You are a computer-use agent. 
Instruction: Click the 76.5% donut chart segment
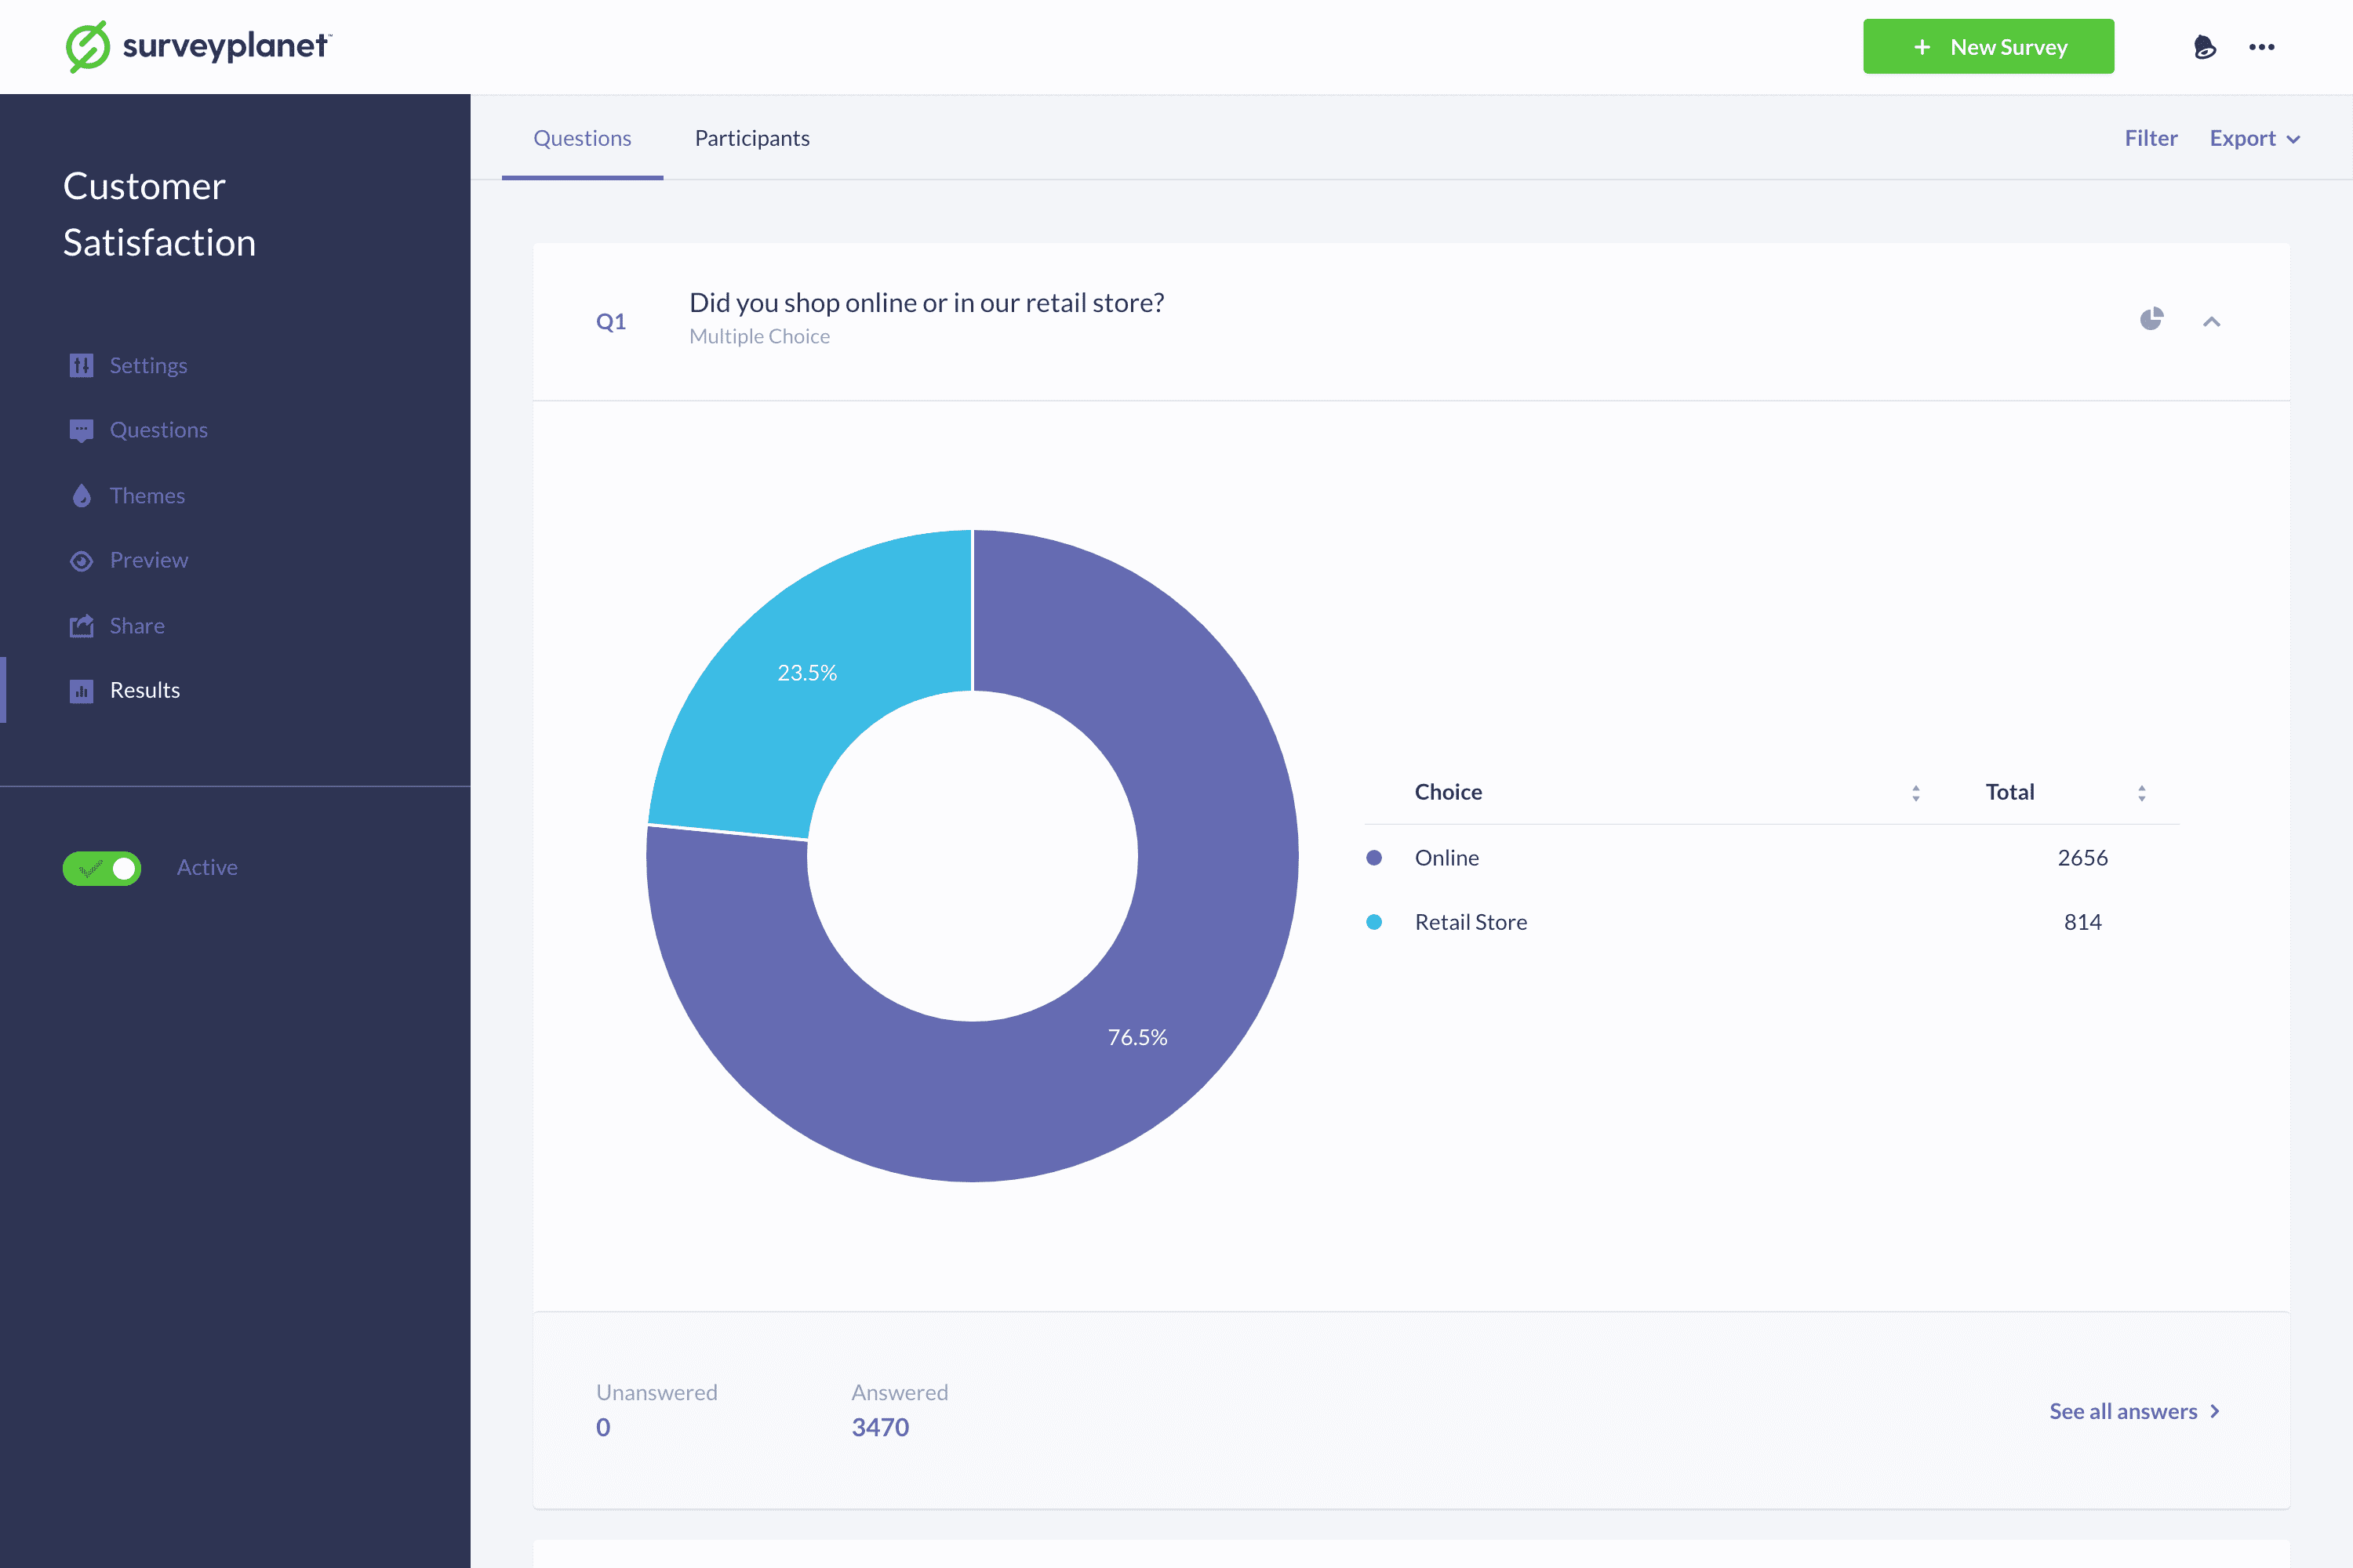pyautogui.click(x=1139, y=1037)
